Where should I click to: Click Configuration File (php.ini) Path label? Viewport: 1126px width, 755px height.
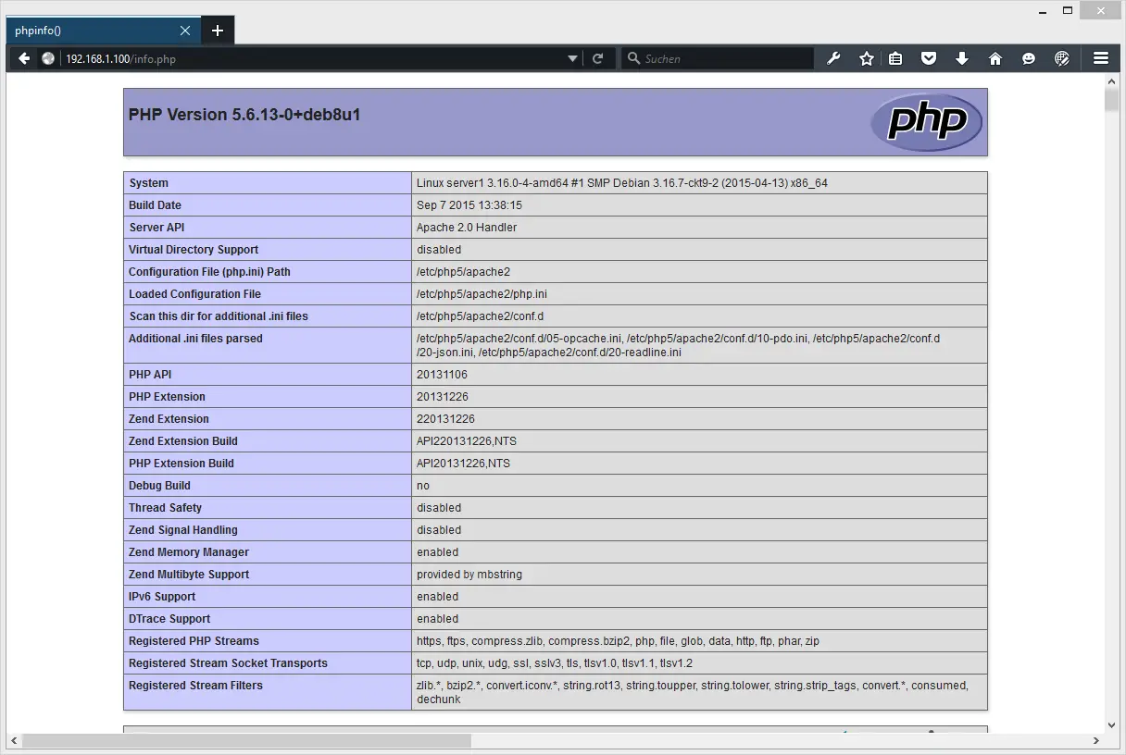(x=209, y=272)
